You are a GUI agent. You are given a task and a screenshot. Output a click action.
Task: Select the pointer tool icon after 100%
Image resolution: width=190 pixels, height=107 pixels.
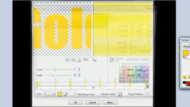(x=94, y=60)
